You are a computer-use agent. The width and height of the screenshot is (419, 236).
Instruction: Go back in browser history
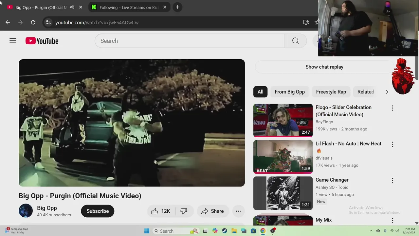(x=8, y=22)
